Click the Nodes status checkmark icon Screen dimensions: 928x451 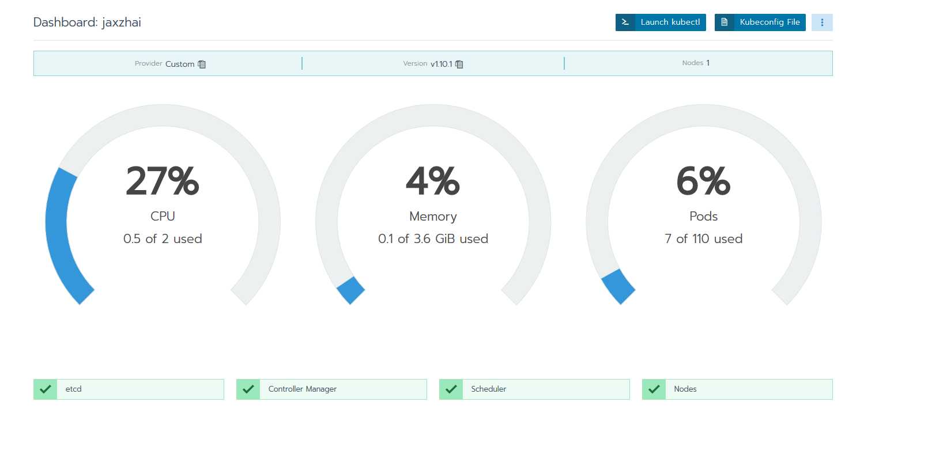click(x=654, y=389)
